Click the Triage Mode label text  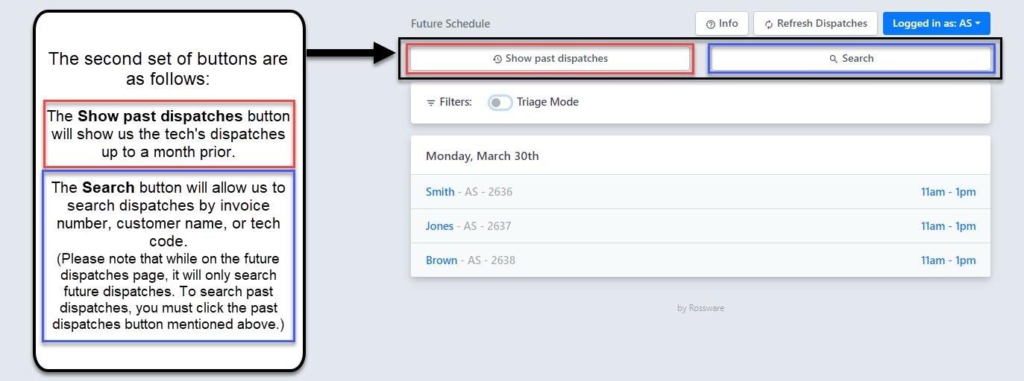(547, 102)
